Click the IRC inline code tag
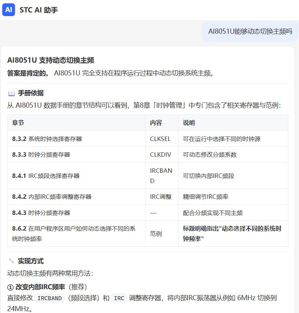Screen dimensions: 299x313 119,298
